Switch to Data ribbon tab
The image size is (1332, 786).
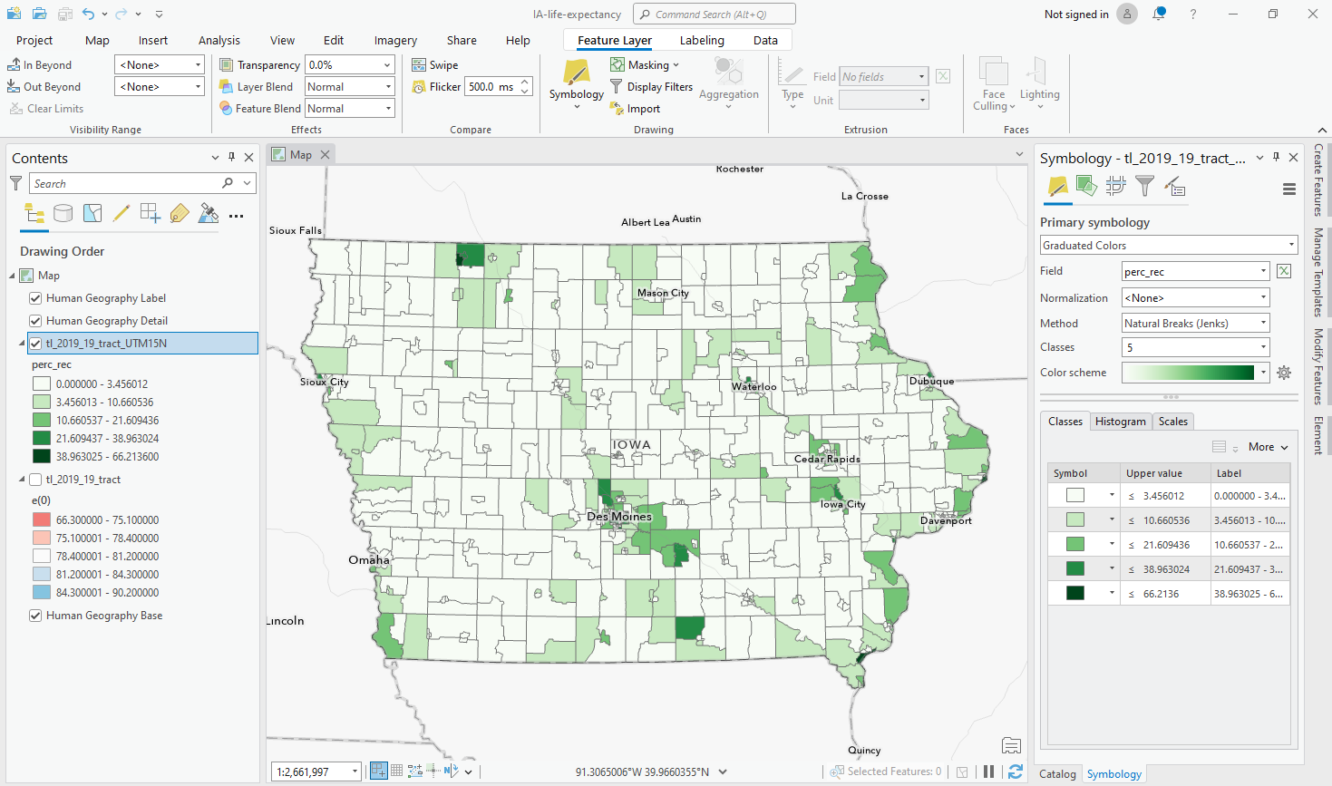[765, 40]
